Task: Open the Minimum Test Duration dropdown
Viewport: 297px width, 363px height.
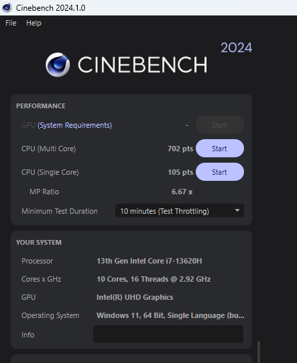Action: pyautogui.click(x=180, y=210)
